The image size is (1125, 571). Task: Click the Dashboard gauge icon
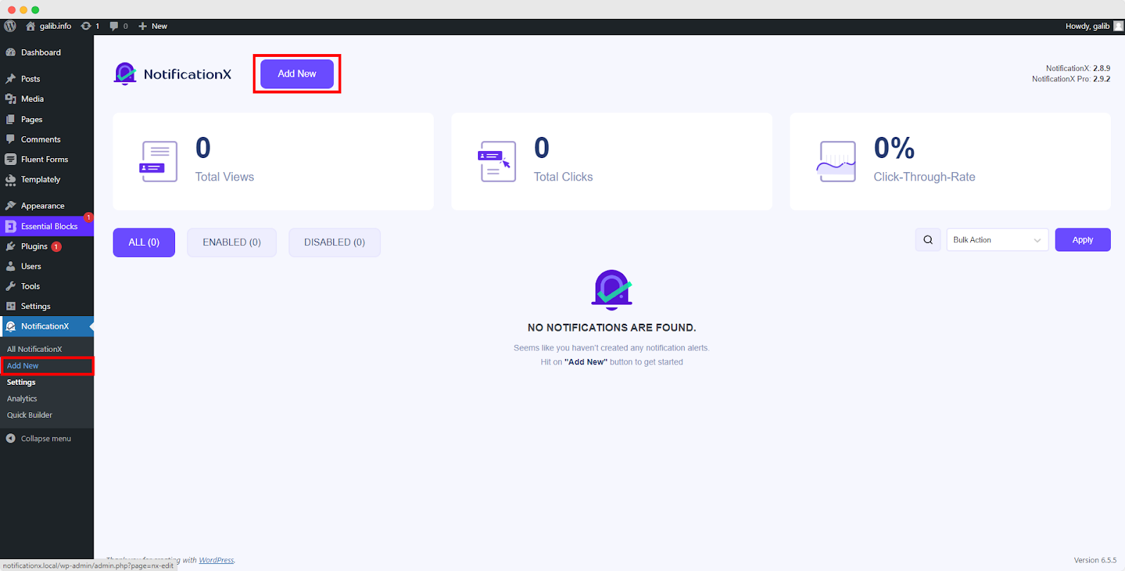point(11,53)
